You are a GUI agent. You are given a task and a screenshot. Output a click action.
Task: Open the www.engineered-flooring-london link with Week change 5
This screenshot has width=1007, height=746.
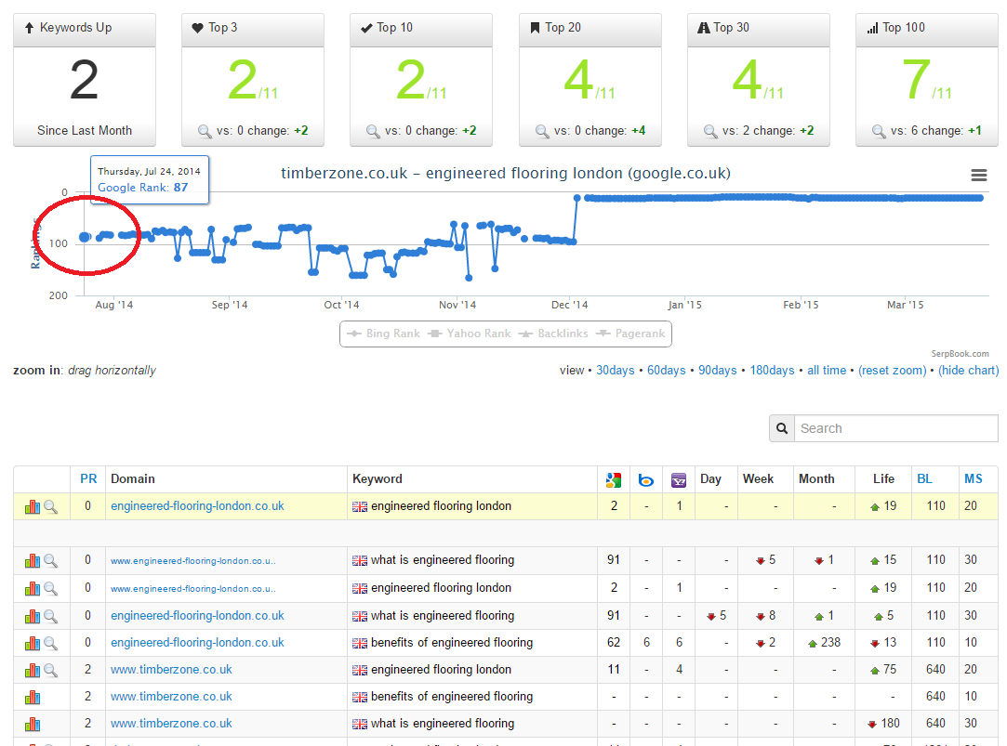click(193, 560)
